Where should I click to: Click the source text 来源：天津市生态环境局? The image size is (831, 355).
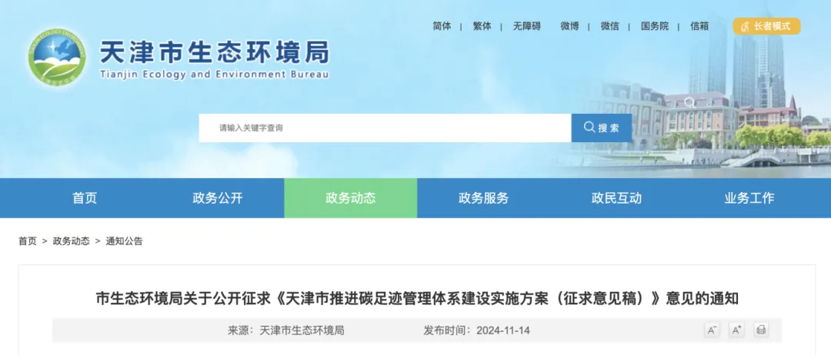tap(286, 330)
